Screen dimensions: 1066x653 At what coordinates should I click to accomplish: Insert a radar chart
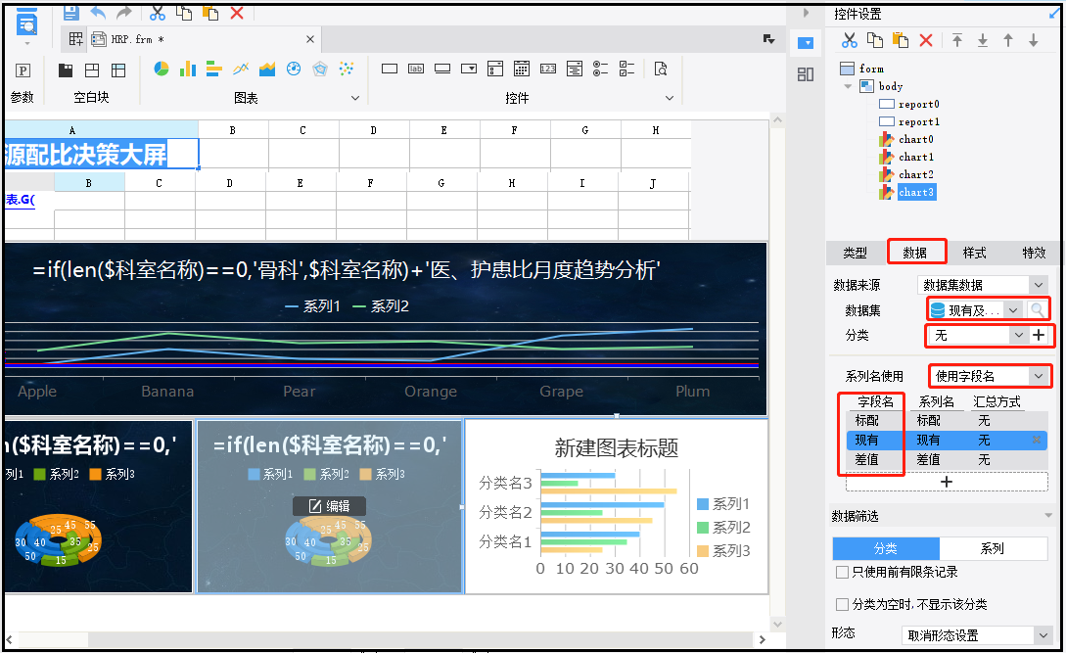pos(320,69)
